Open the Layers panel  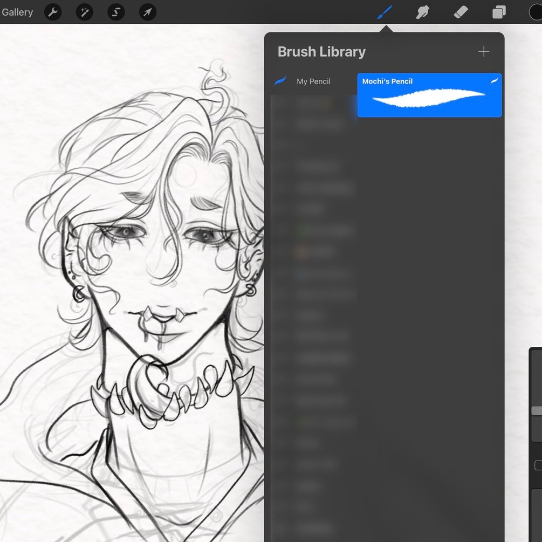498,12
